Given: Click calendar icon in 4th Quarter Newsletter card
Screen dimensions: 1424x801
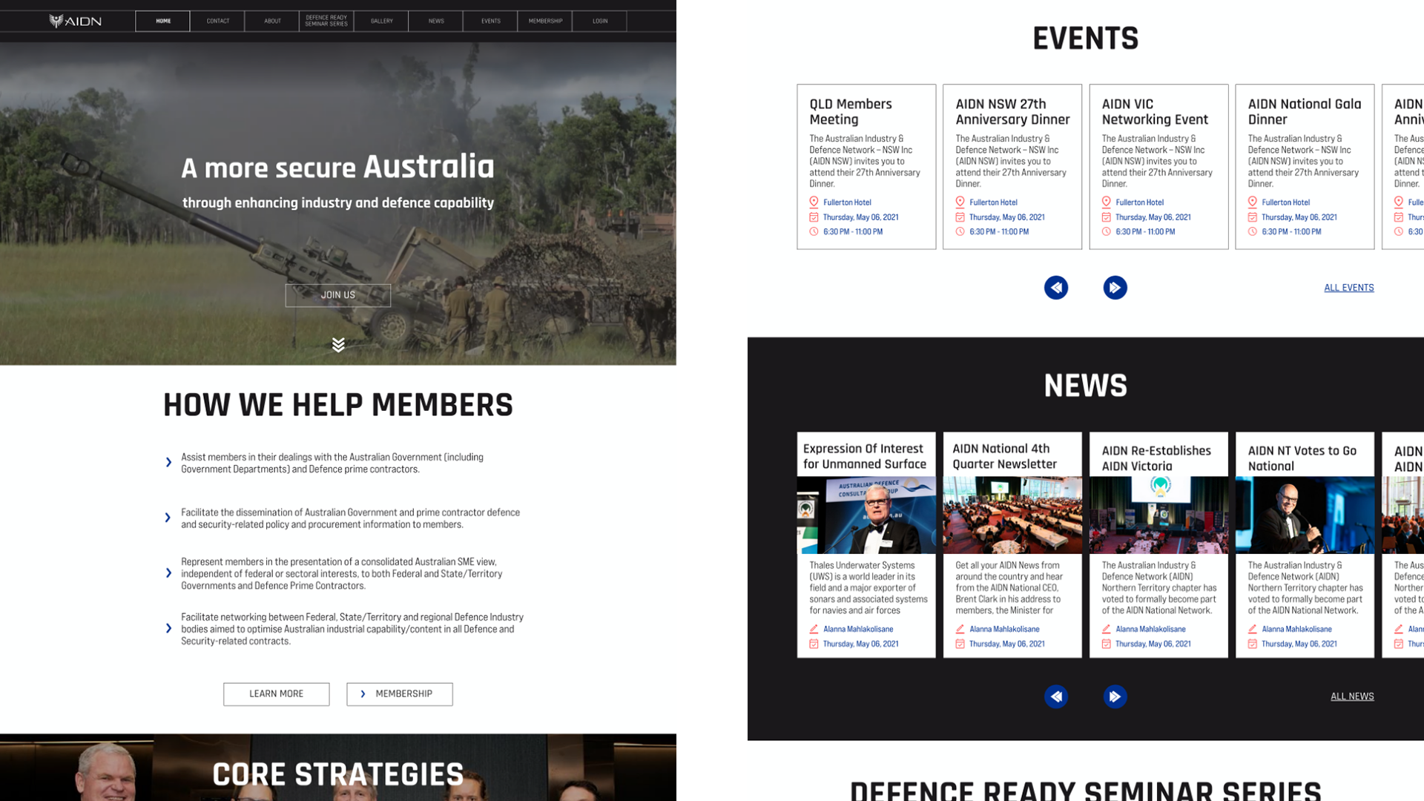Looking at the screenshot, I should [x=960, y=644].
